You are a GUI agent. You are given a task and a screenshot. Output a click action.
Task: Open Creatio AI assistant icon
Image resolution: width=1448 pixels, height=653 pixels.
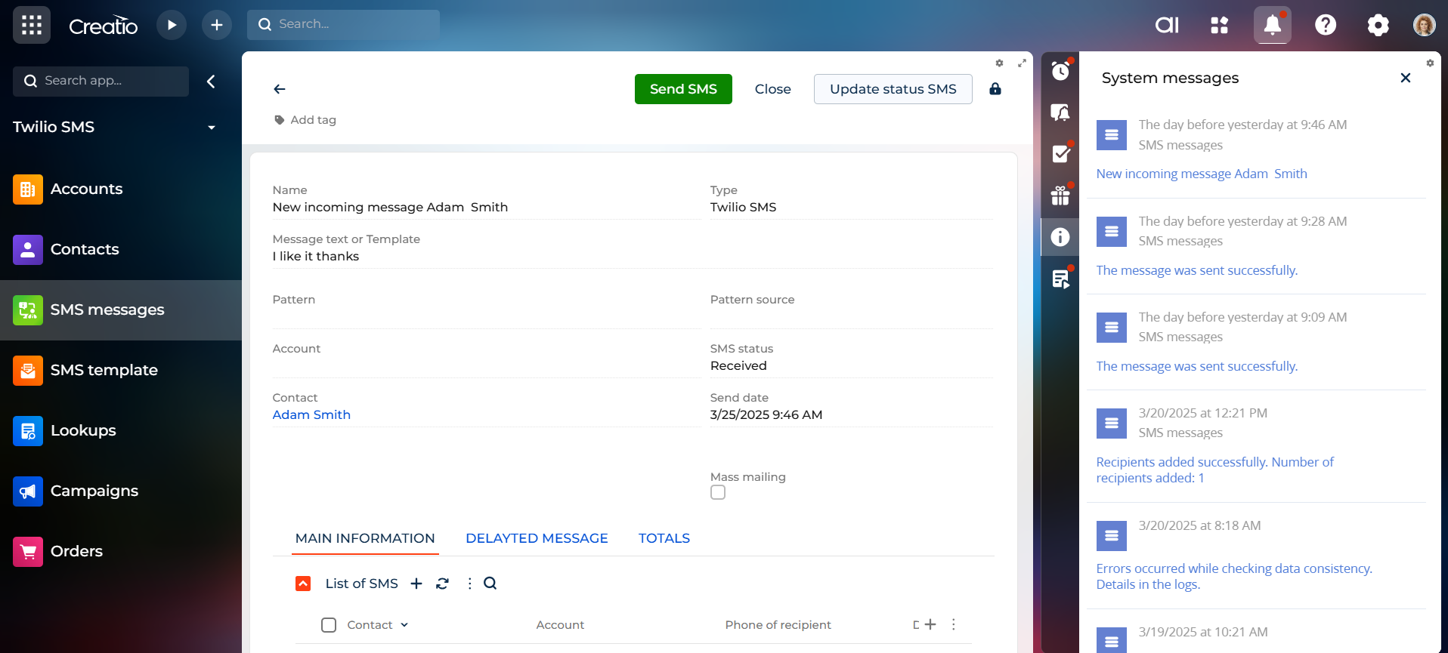tap(1167, 25)
